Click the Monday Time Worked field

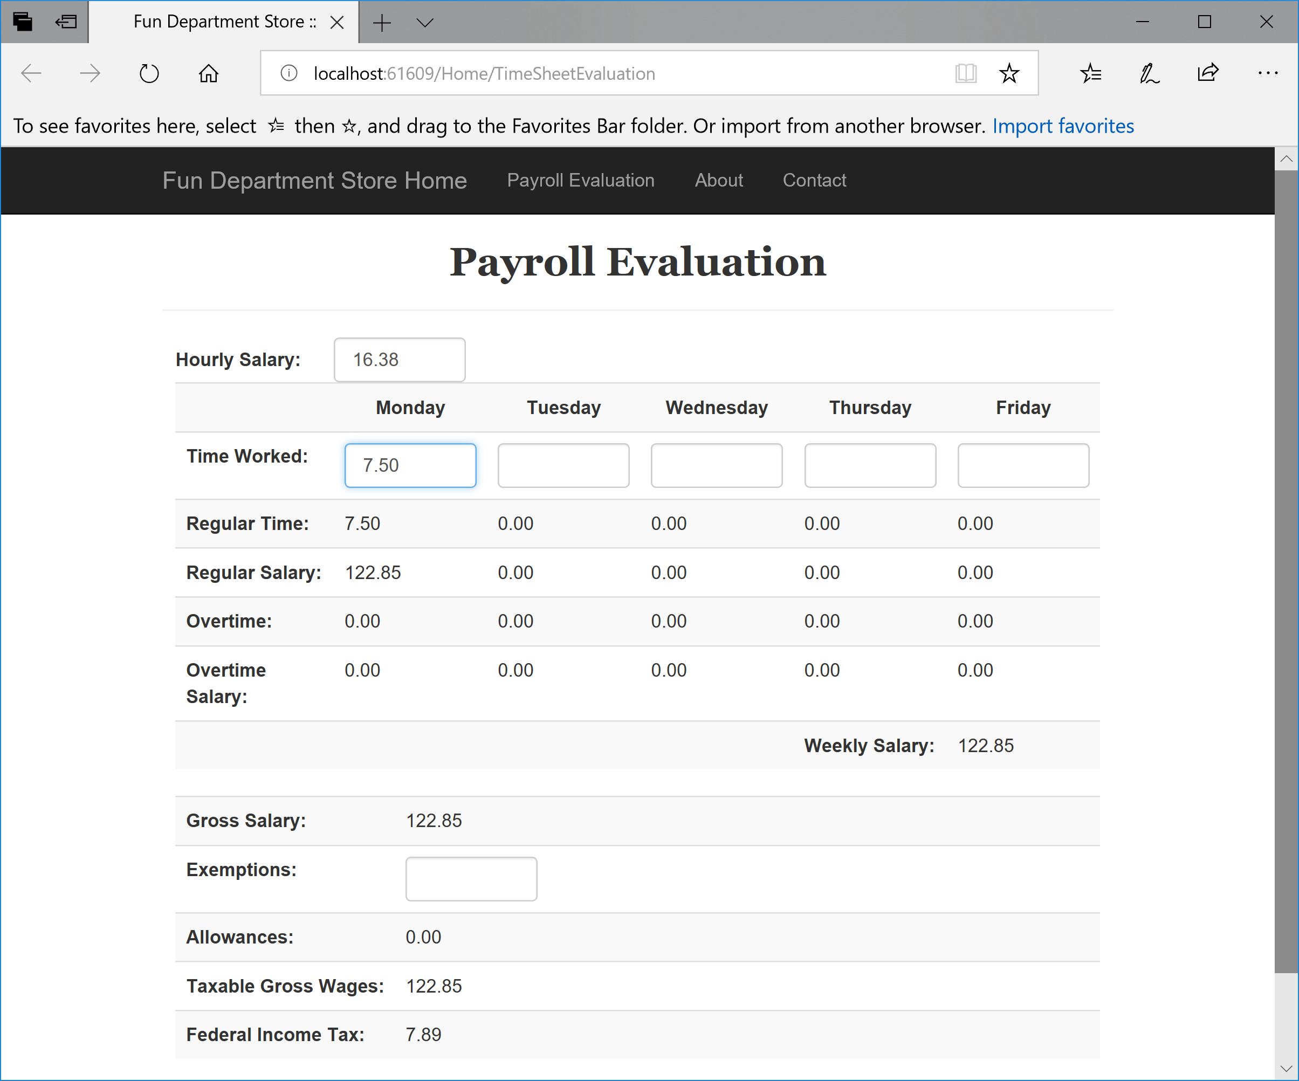[410, 466]
